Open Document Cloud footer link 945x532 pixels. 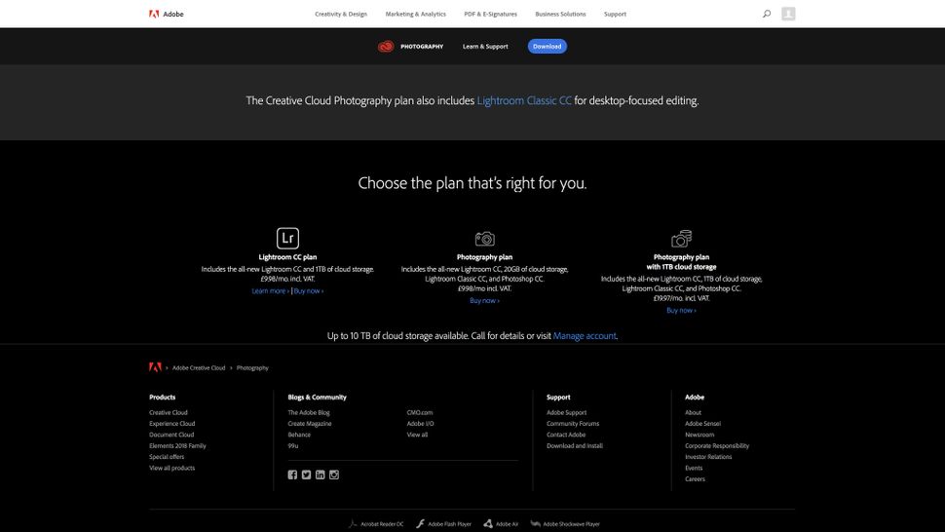[x=171, y=435]
